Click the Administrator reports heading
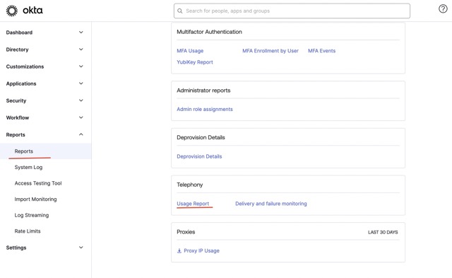The width and height of the screenshot is (452, 278). (203, 91)
